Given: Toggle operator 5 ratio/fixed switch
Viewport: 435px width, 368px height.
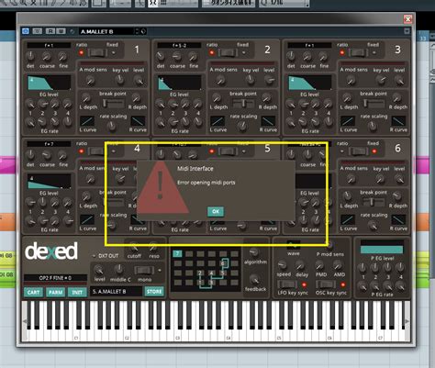Looking at the screenshot, I should click(228, 151).
